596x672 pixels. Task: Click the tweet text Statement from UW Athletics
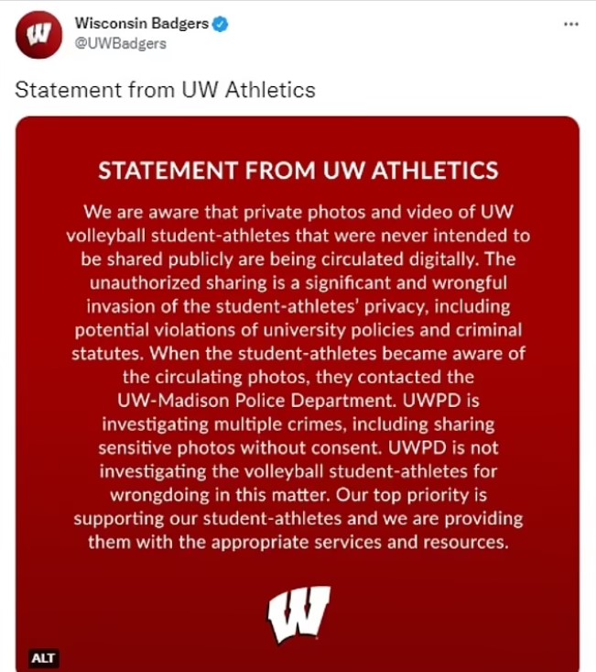pos(165,90)
